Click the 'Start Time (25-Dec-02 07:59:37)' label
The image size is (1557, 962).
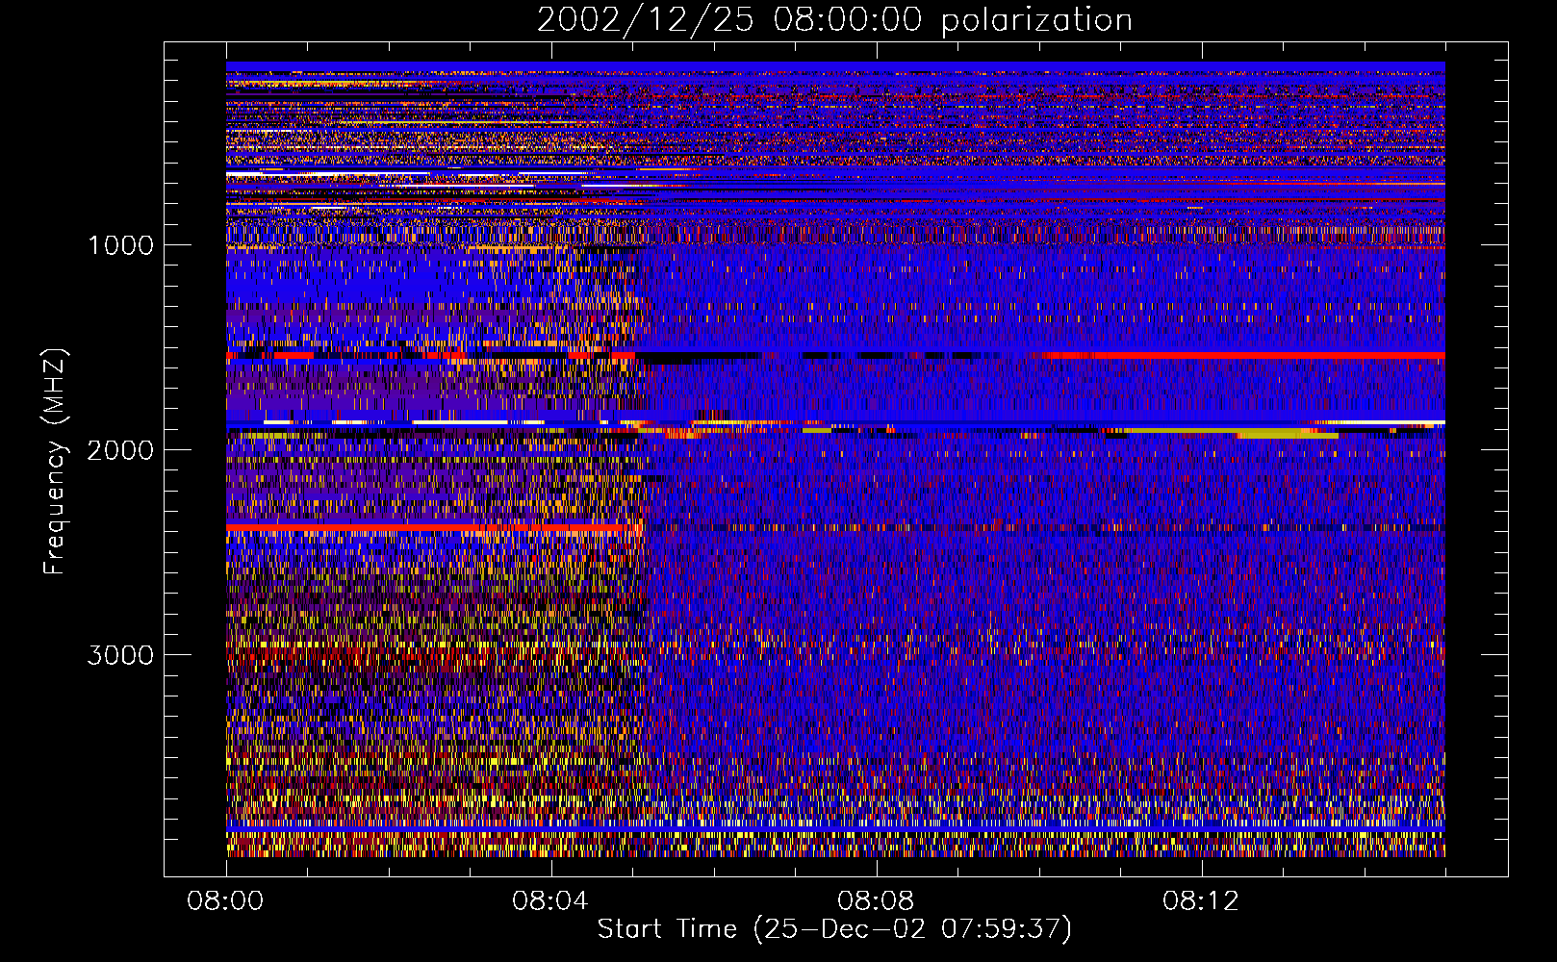click(x=834, y=929)
